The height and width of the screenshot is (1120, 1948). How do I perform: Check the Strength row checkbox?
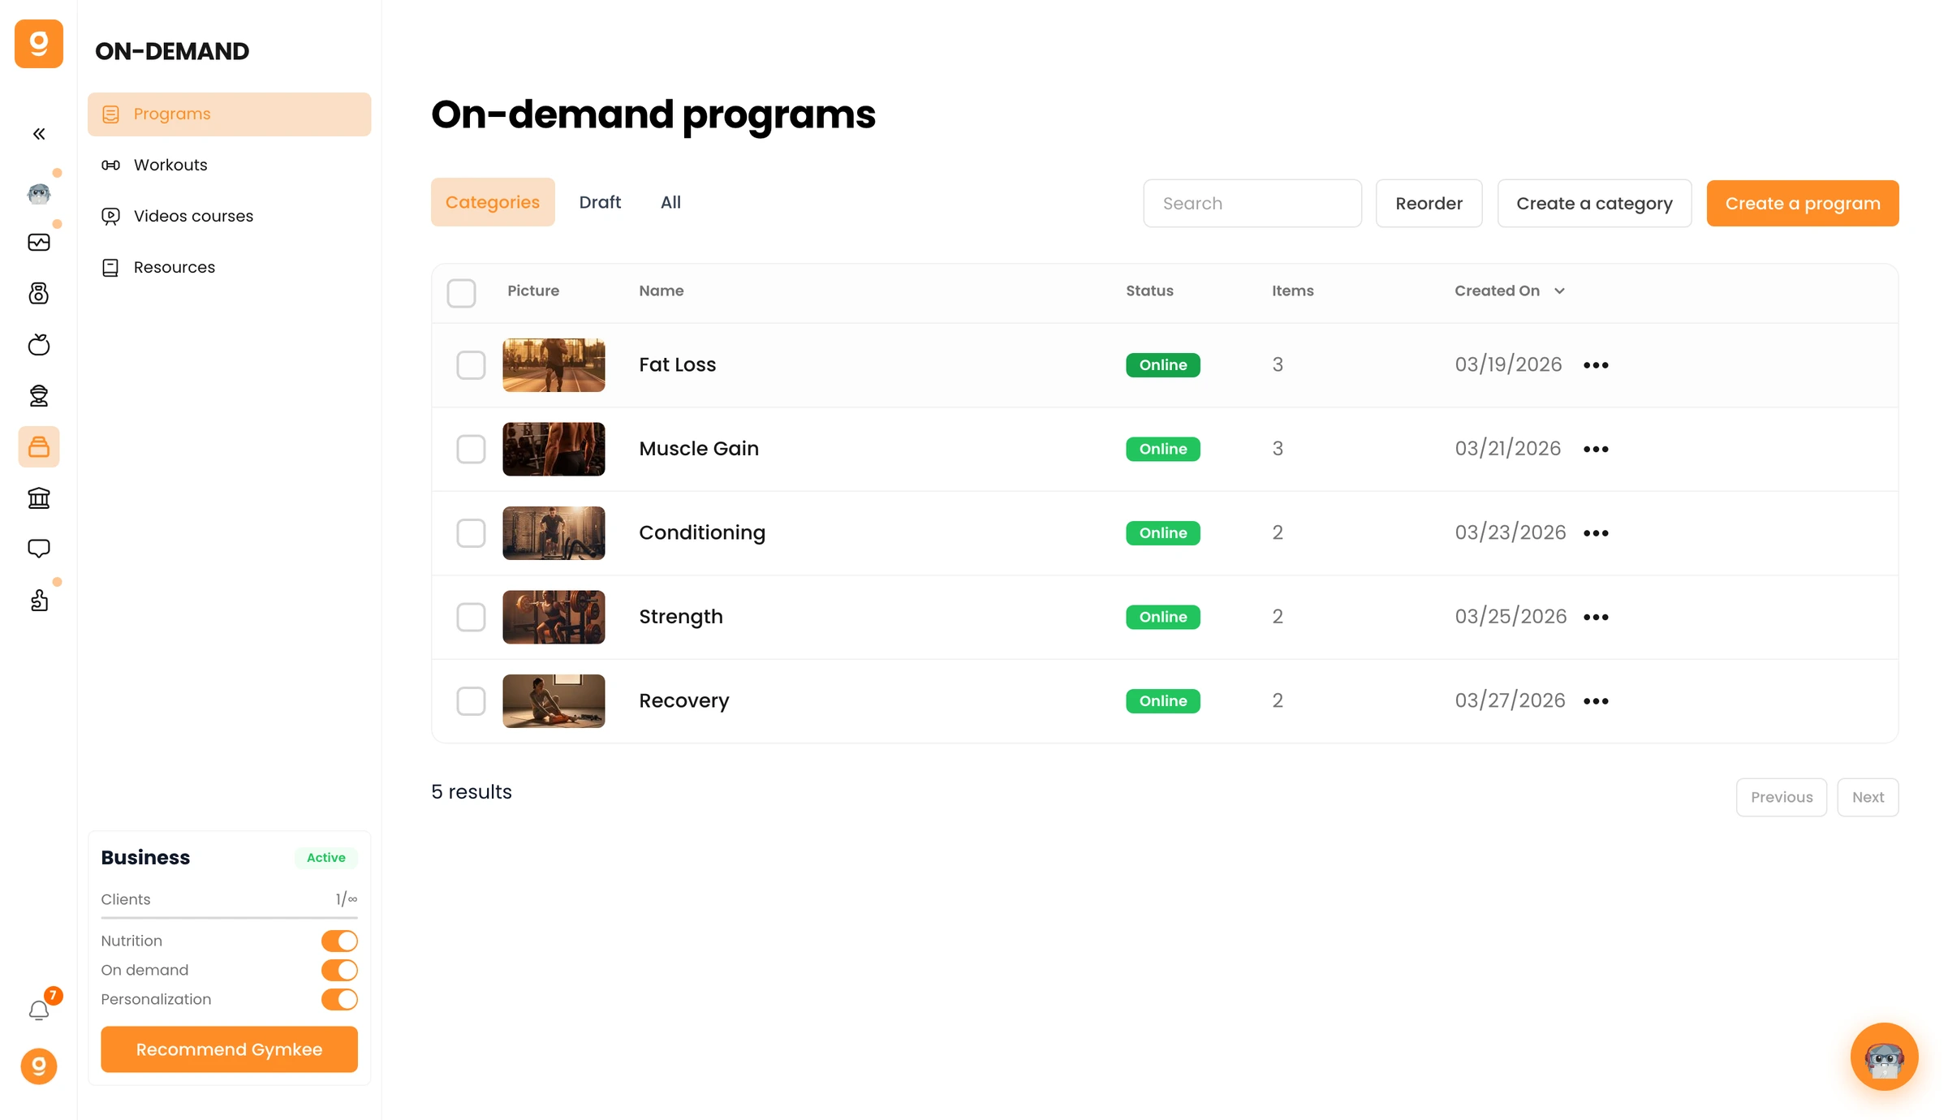(x=471, y=617)
